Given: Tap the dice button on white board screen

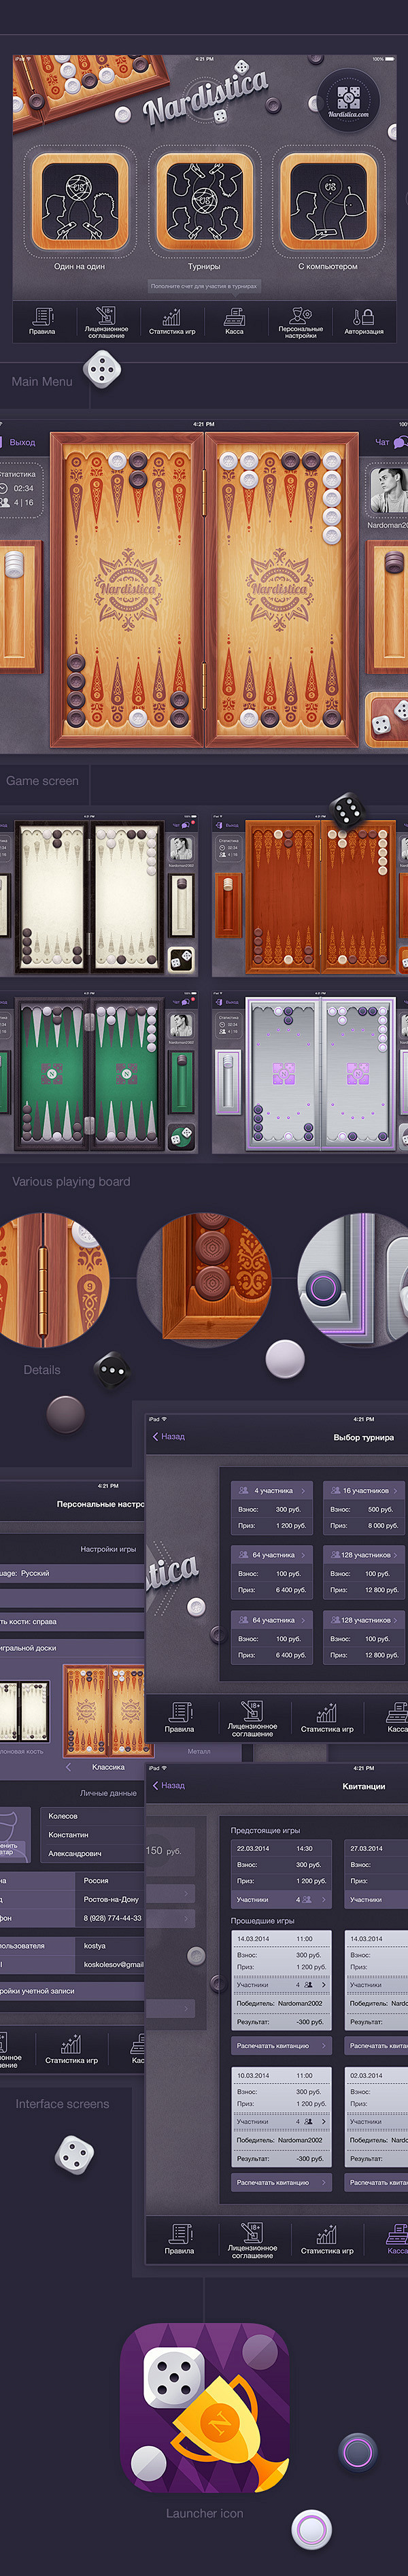Looking at the screenshot, I should pos(181,960).
